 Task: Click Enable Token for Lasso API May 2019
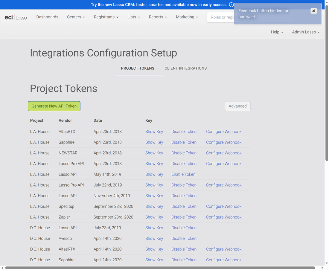click(x=183, y=175)
